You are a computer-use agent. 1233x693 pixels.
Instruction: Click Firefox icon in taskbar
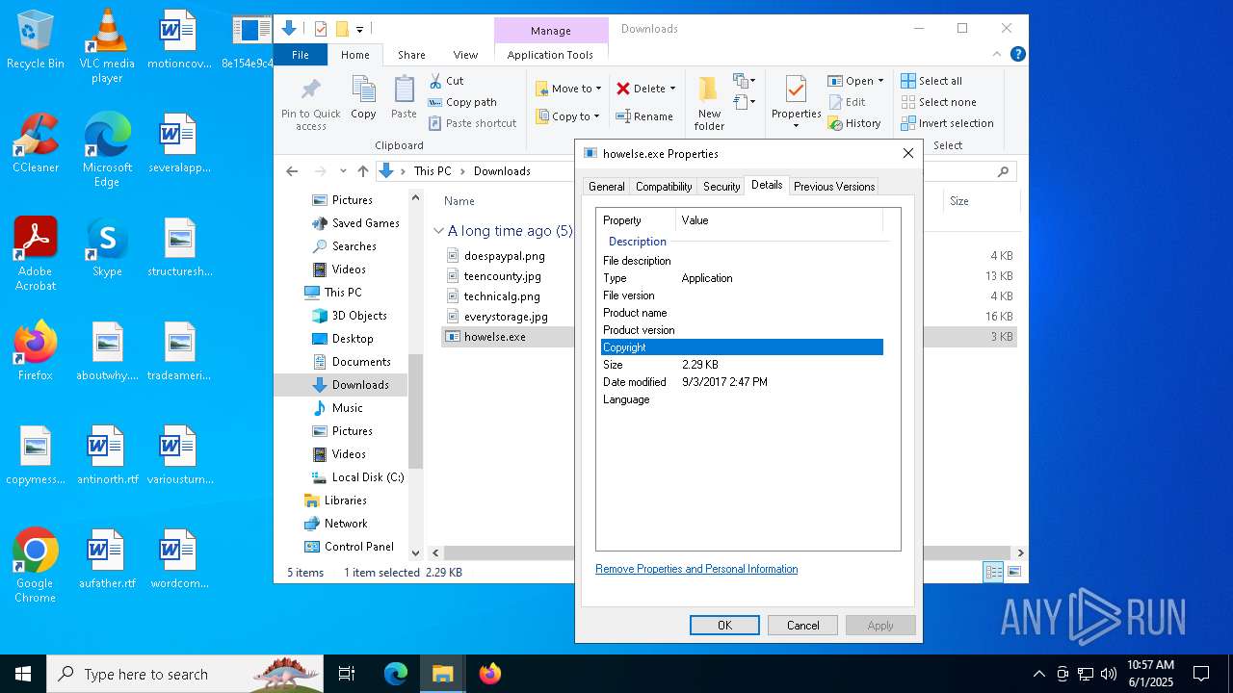(490, 674)
